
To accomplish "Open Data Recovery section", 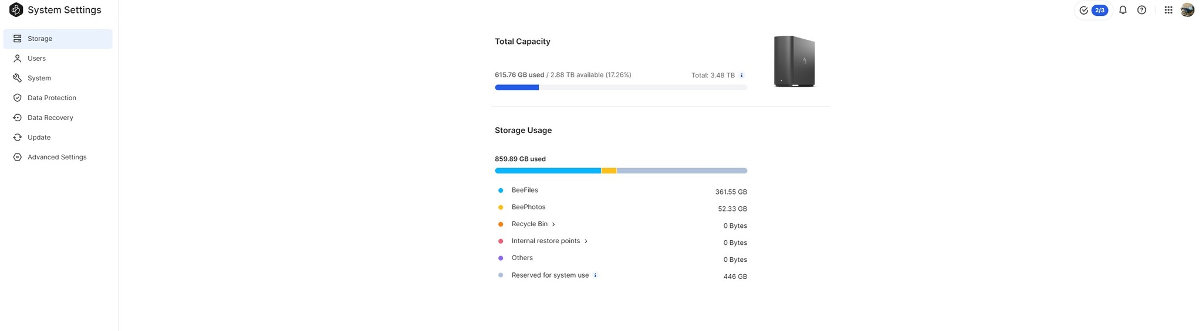I will click(x=50, y=118).
